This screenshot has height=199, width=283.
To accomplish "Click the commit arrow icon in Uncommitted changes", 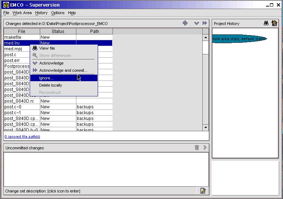I will 205,148.
